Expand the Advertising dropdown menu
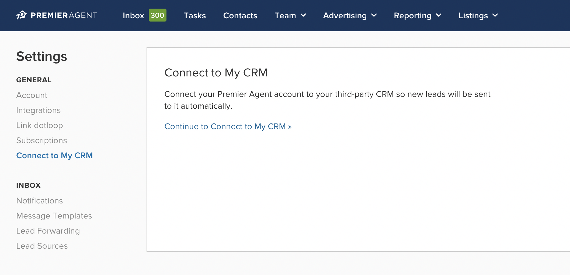 [x=350, y=16]
